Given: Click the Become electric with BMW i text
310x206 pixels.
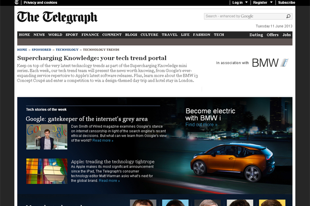Looking at the screenshot, I should (x=210, y=114).
